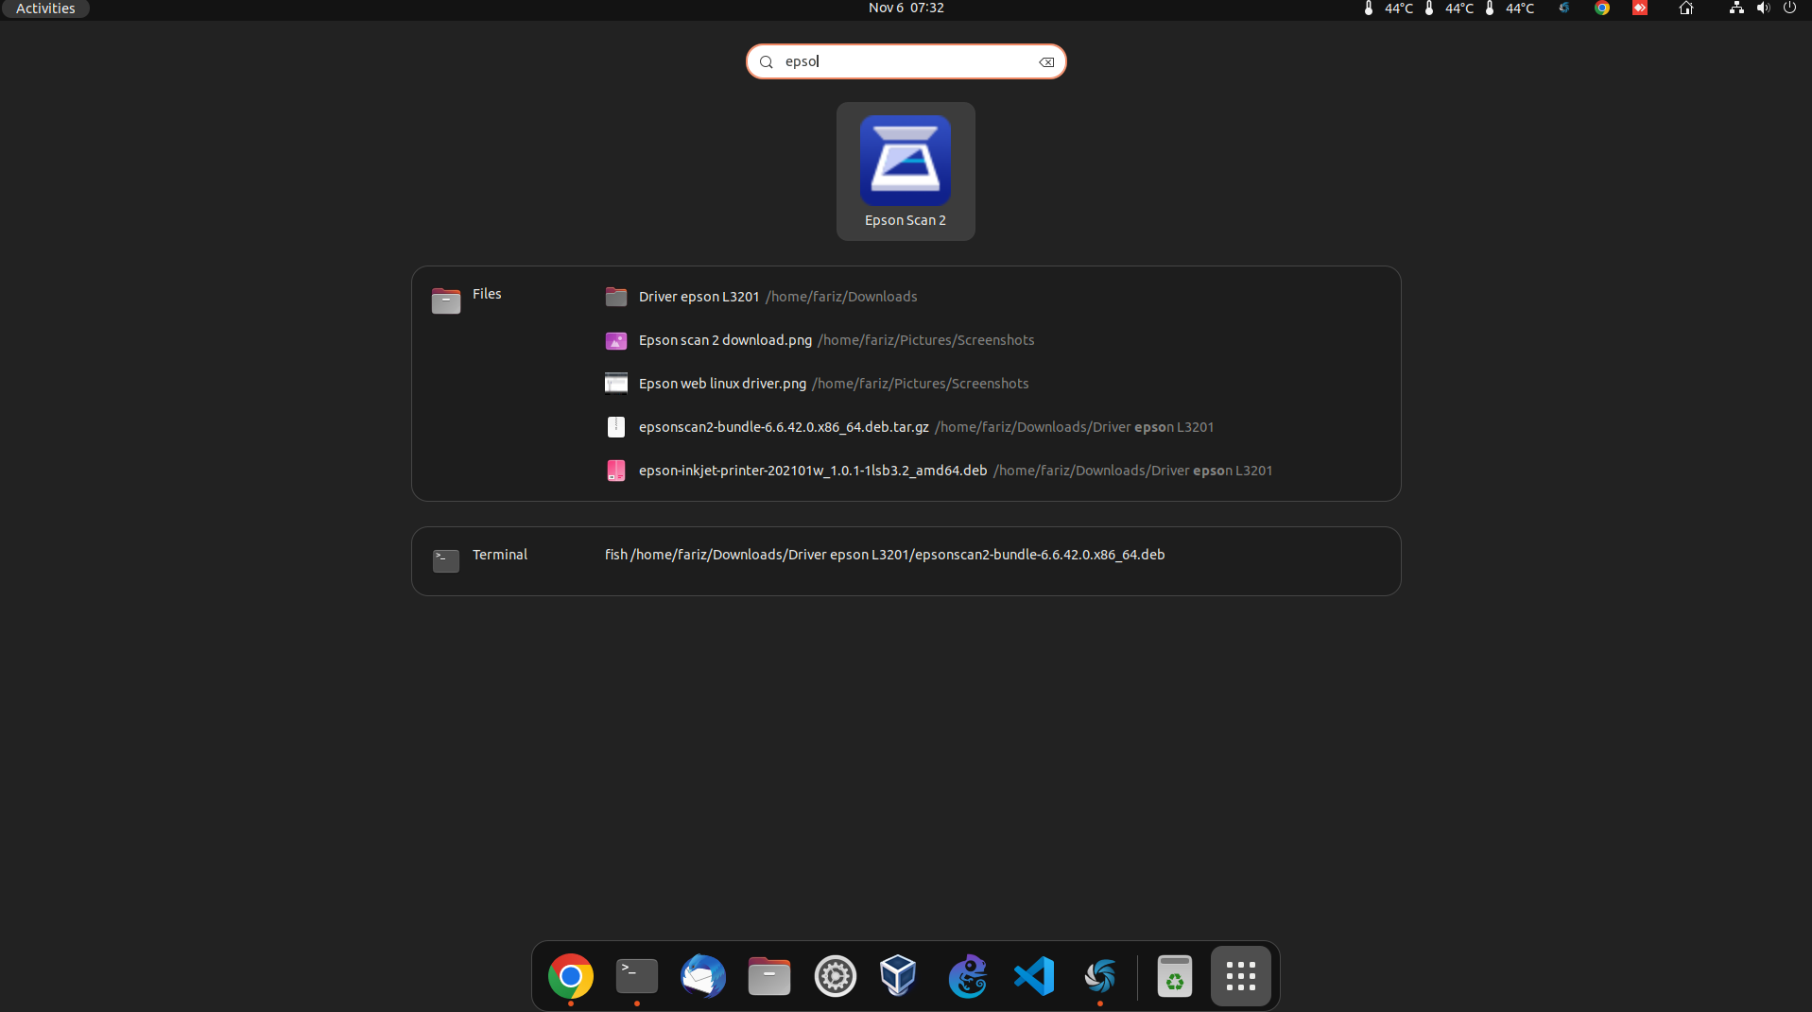Viewport: 1812px width, 1012px height.
Task: Open the Shutter screenshot tool in the dock
Action: pyautogui.click(x=1099, y=975)
